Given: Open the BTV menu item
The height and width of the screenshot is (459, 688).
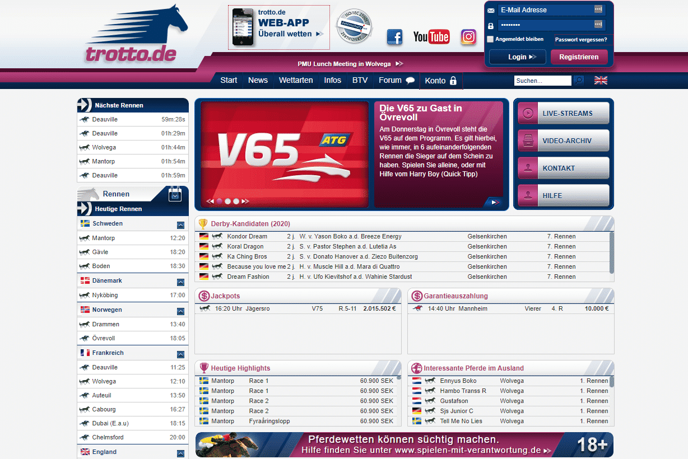Looking at the screenshot, I should pos(360,80).
